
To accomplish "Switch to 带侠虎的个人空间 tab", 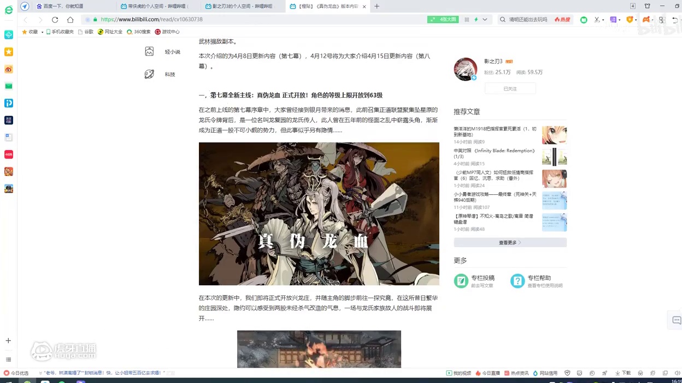I will tap(158, 7).
